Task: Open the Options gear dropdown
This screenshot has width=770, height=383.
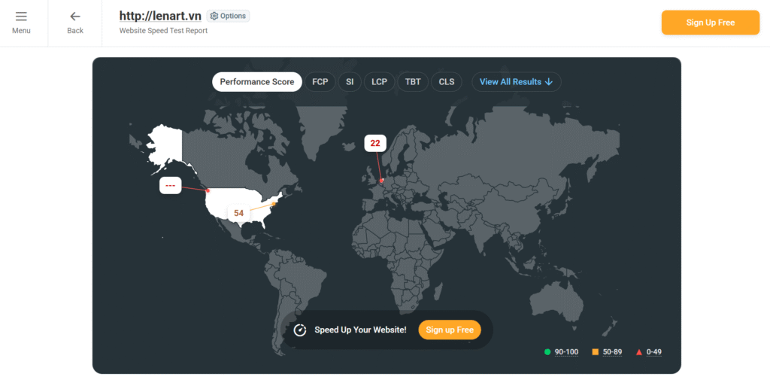Action: click(228, 16)
